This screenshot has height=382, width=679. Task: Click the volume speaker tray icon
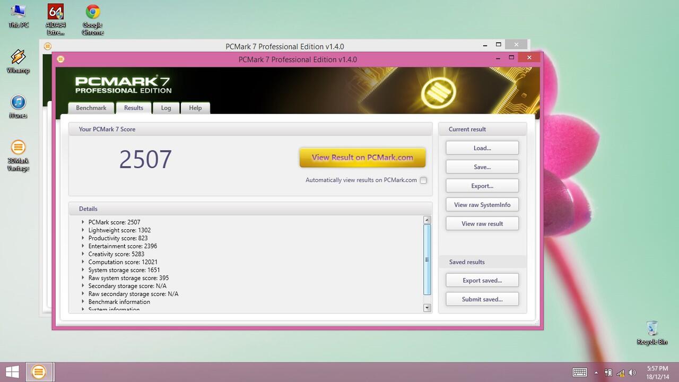pos(632,372)
